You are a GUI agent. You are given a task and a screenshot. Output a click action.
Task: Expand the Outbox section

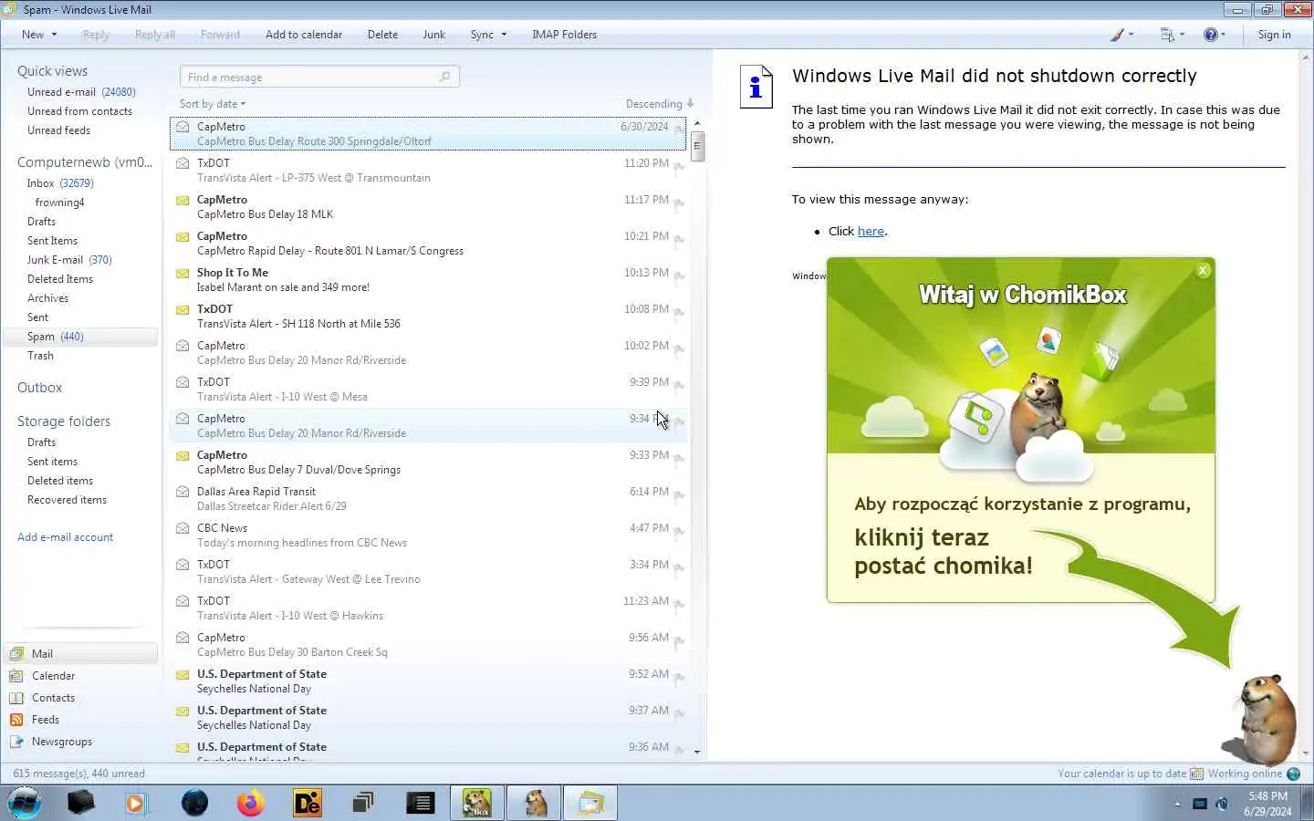click(39, 388)
